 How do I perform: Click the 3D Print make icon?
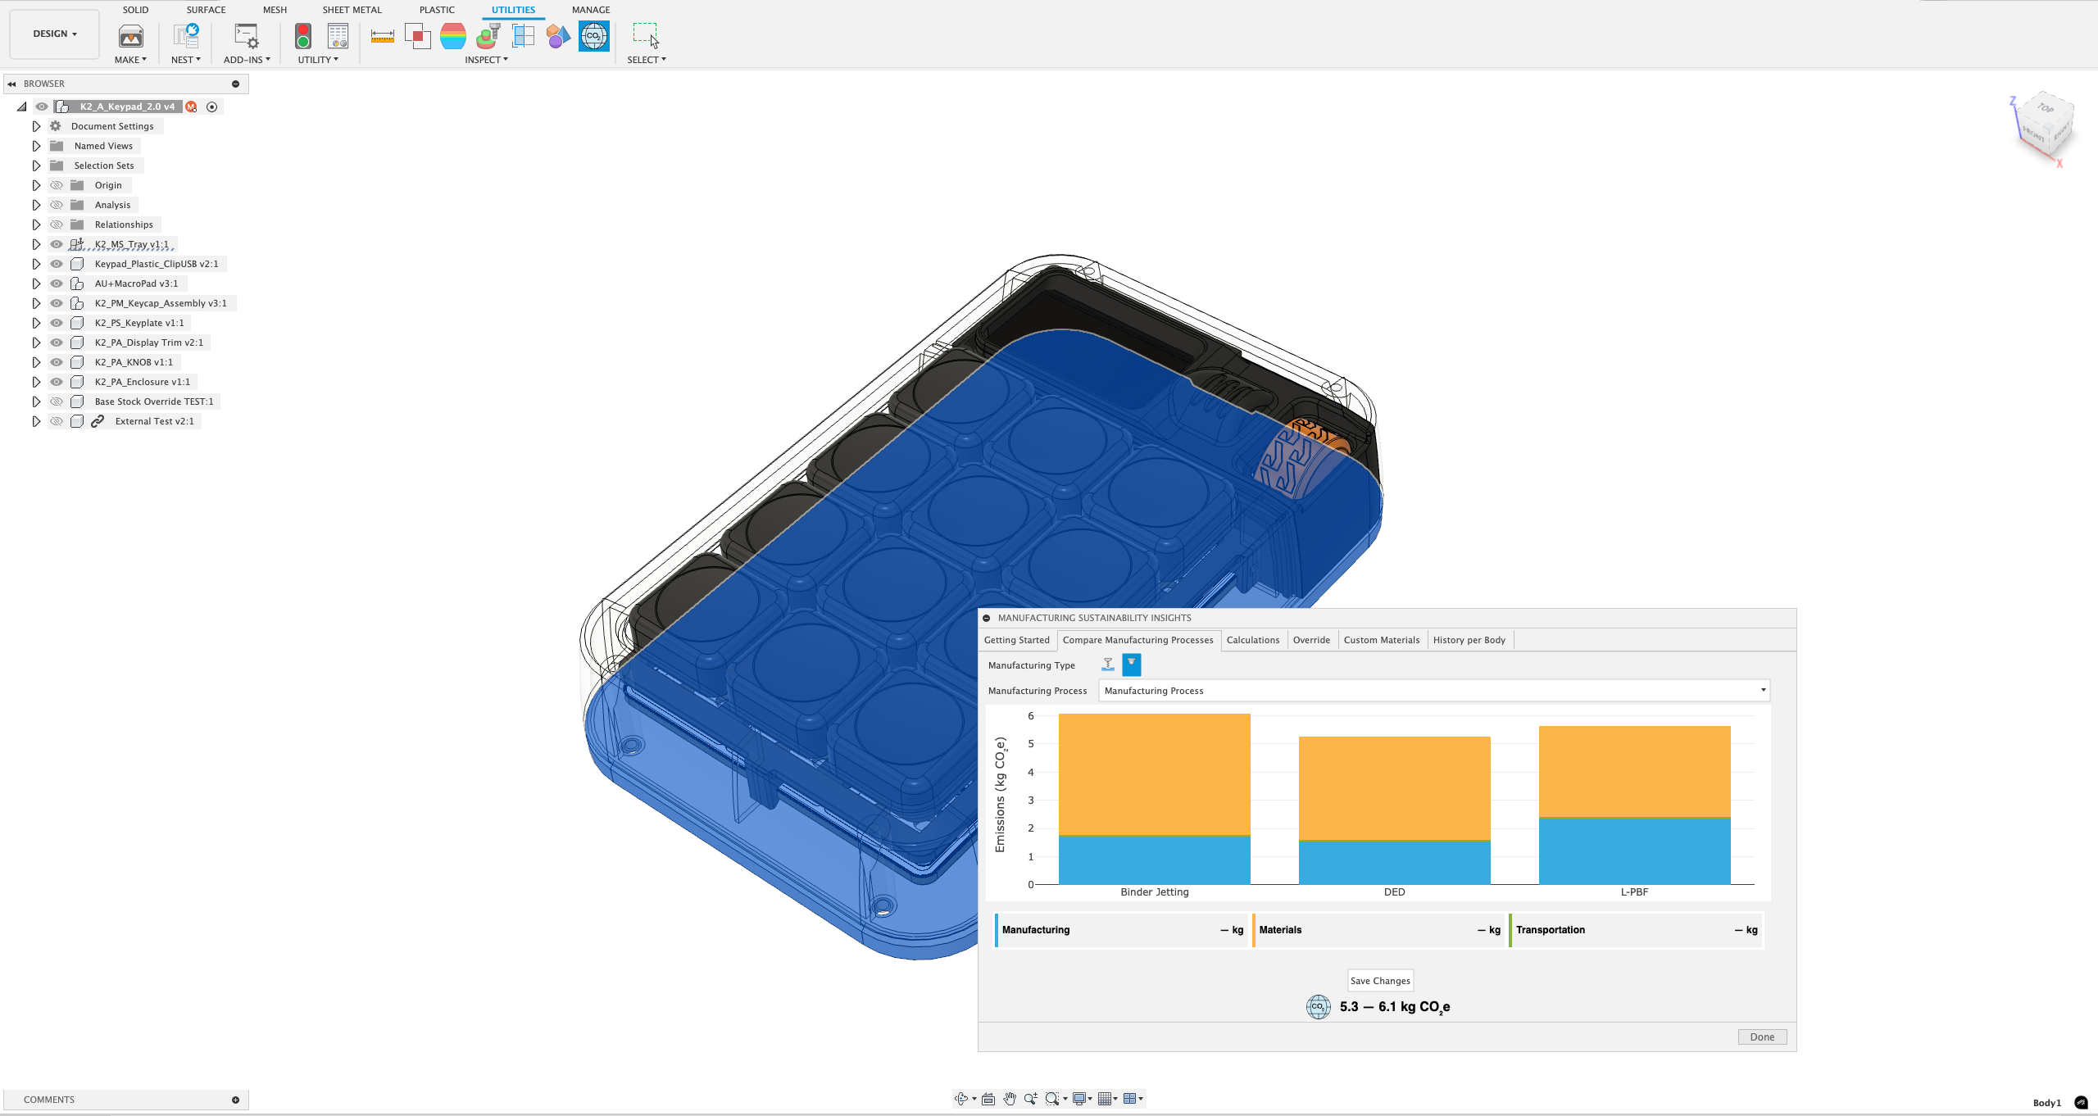point(131,36)
